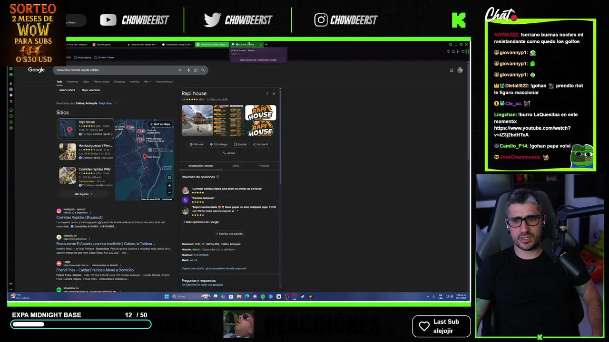Click Escribir una opinión button

(x=229, y=234)
